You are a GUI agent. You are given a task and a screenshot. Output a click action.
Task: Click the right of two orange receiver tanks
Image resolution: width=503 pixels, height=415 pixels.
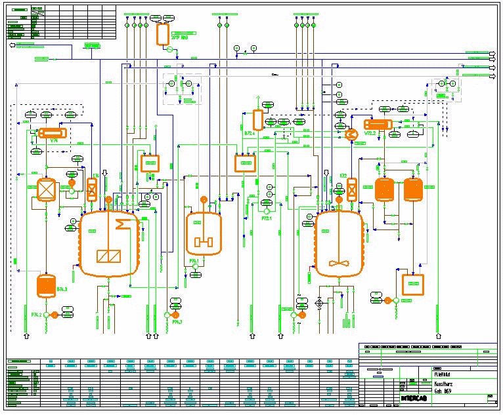413,189
